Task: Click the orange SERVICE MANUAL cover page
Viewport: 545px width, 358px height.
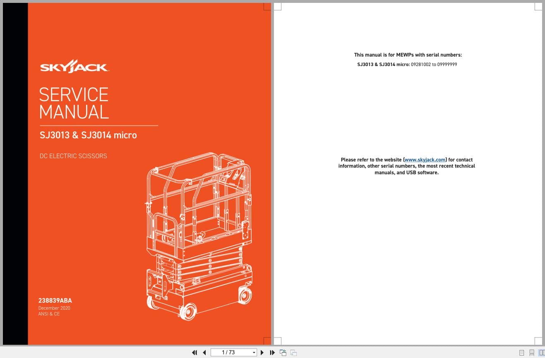Action: pyautogui.click(x=149, y=173)
